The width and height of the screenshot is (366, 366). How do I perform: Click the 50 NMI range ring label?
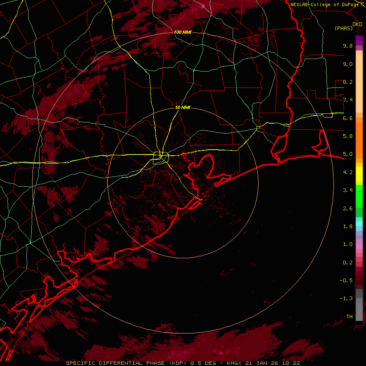coord(183,108)
